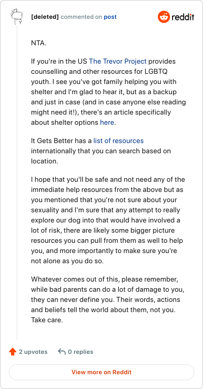Click paragraph starting 'Whatever comes out of this'
This screenshot has width=203, height=389.
106,299
